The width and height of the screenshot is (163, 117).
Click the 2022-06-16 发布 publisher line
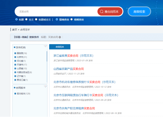(88, 113)
